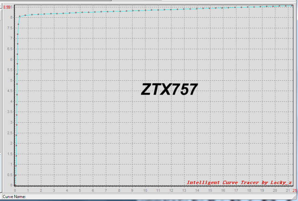Click the 9 label on horizontal axis

[x=132, y=190]
